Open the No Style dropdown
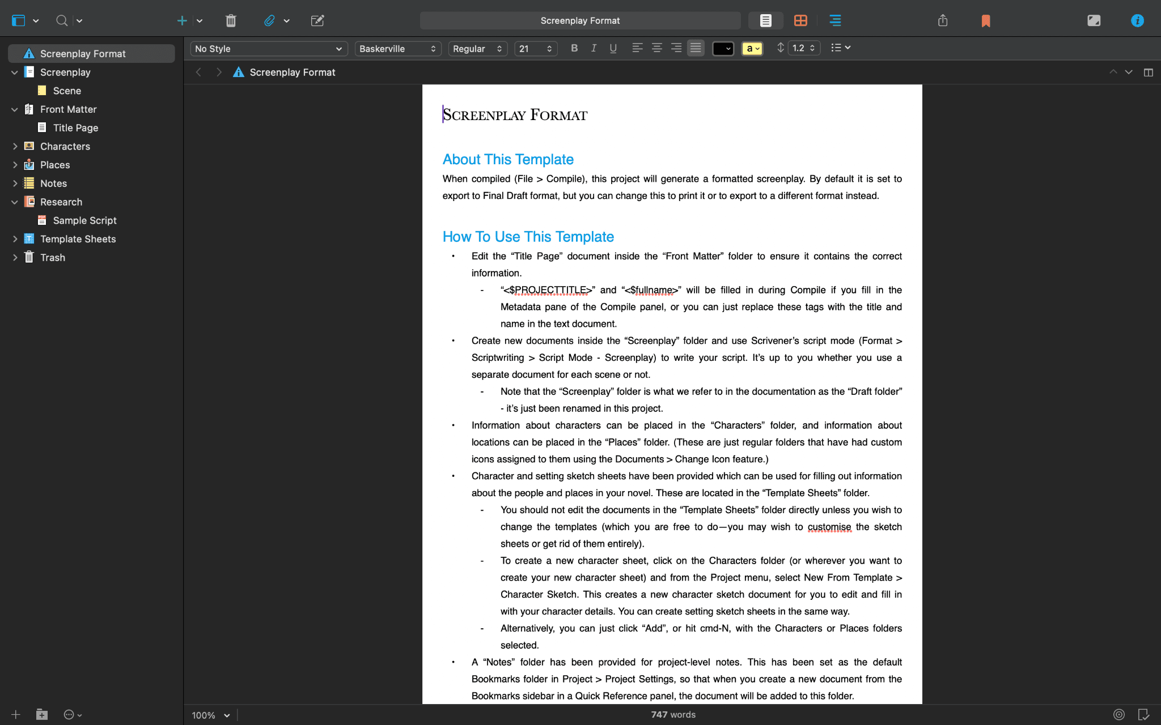 [268, 48]
